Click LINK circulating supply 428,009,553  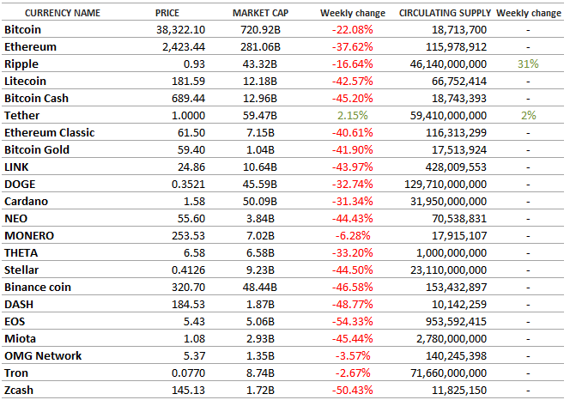[x=456, y=167]
